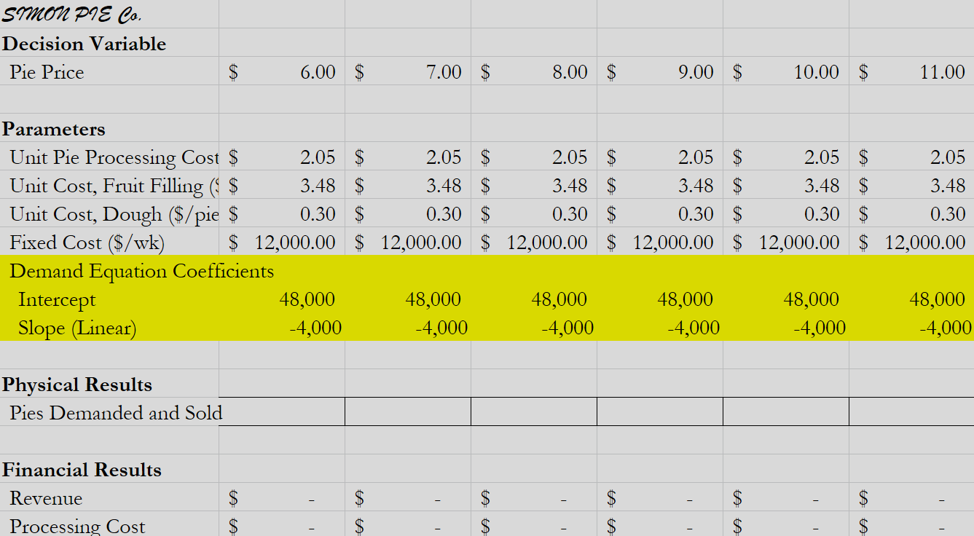Click empty Pies Demanded cell under 6.00 price
The image size is (974, 536).
282,411
